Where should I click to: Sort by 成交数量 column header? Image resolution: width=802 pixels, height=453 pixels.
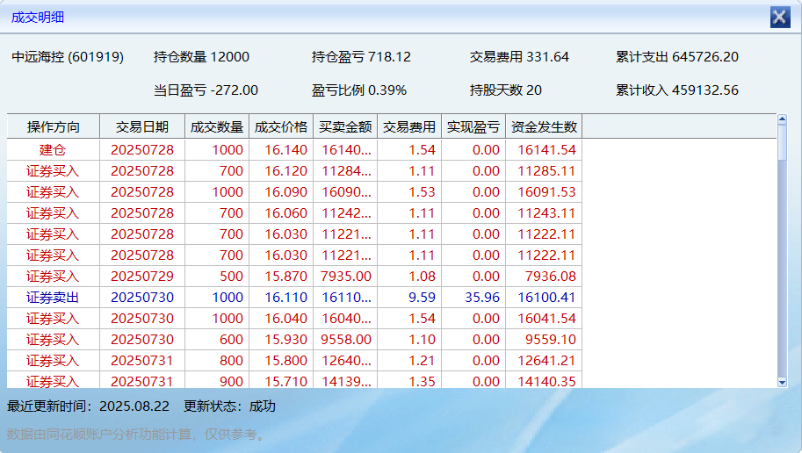[x=217, y=126]
